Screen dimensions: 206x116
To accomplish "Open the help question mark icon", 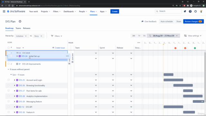I will pos(190,12).
